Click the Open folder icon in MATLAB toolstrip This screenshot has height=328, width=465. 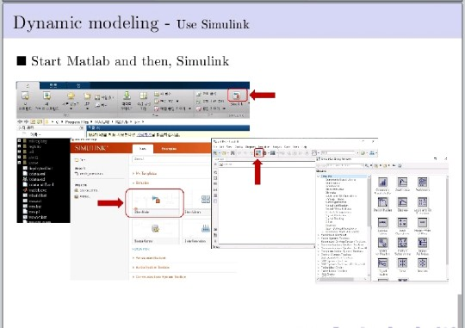coord(87,96)
